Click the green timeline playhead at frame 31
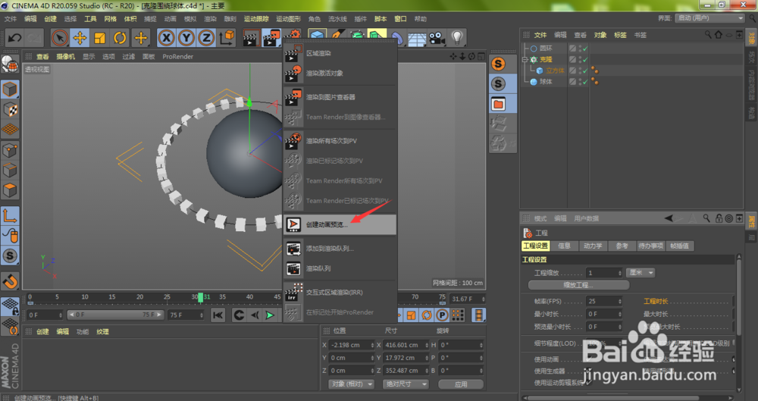The image size is (758, 401). coord(200,297)
